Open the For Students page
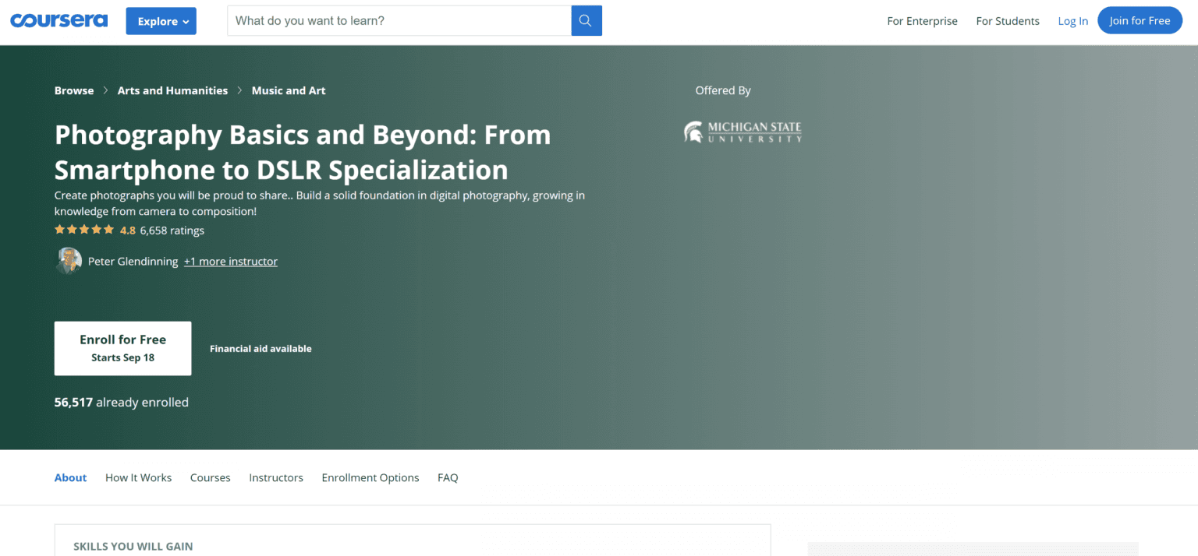This screenshot has width=1198, height=556. pos(1008,21)
